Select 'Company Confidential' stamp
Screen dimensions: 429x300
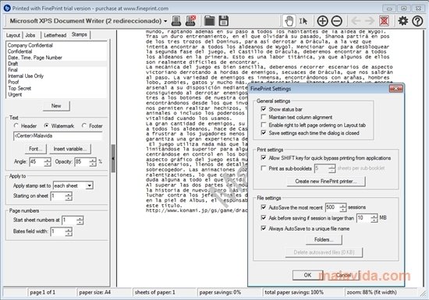click(30, 45)
